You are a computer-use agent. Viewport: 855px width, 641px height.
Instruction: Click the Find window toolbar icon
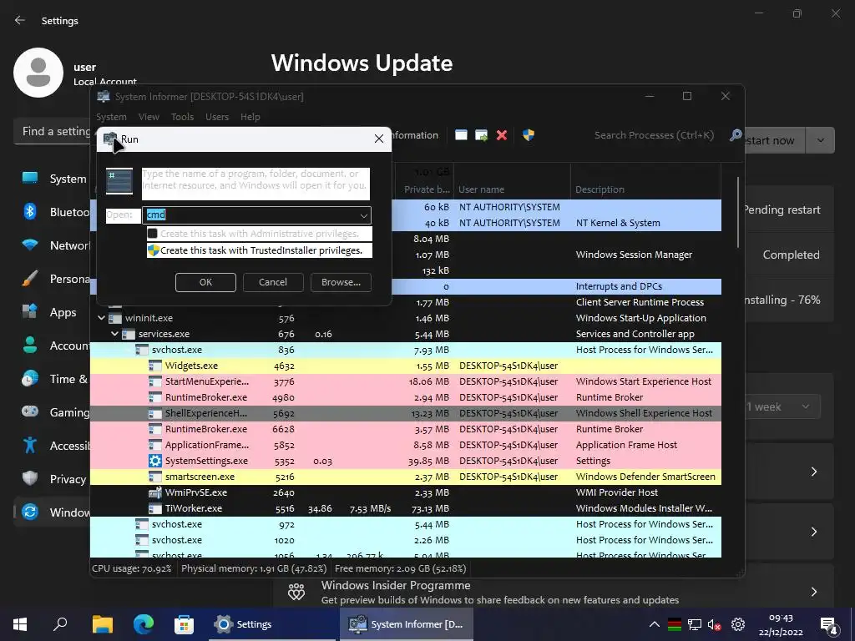[461, 135]
